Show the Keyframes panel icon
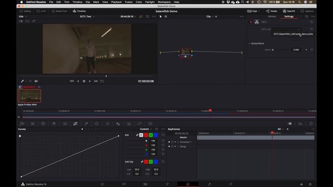 pyautogui.click(x=289, y=124)
